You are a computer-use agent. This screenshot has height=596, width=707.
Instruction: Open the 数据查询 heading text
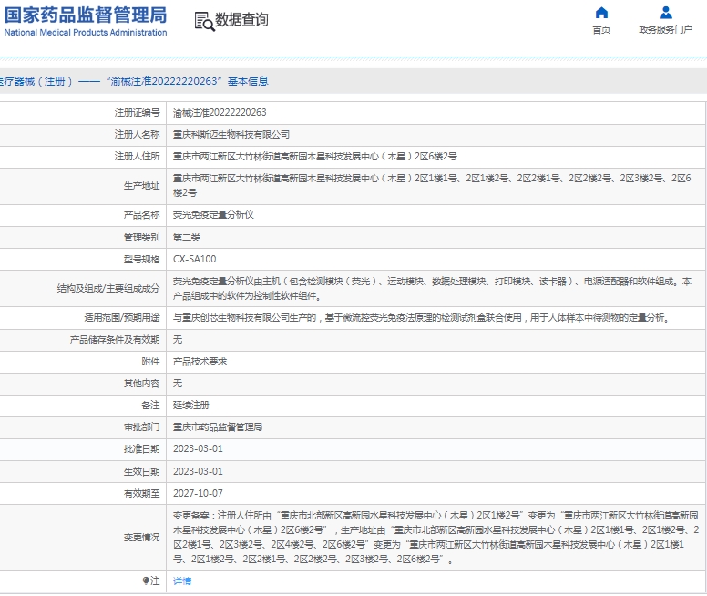[x=241, y=20]
